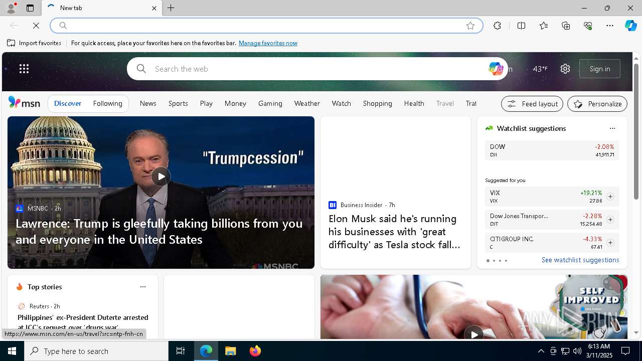The image size is (642, 361).
Task: Open the Elon Musk Tesla stock article
Action: point(394,232)
